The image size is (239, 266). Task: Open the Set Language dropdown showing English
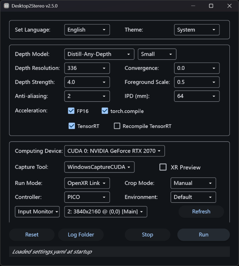(x=87, y=30)
